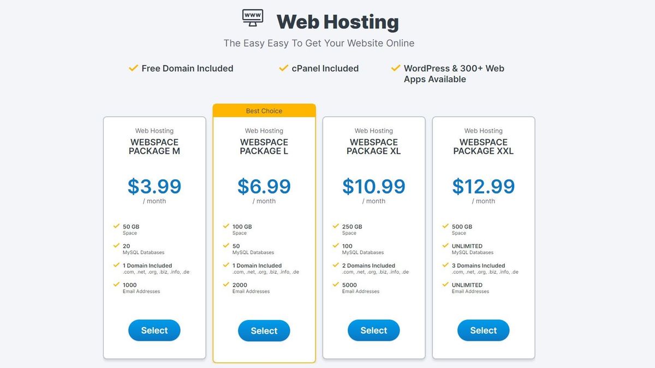Viewport: 655px width, 368px height.
Task: Click the checkmark beside WordPress & 300+ Web Apps
Action: [396, 68]
